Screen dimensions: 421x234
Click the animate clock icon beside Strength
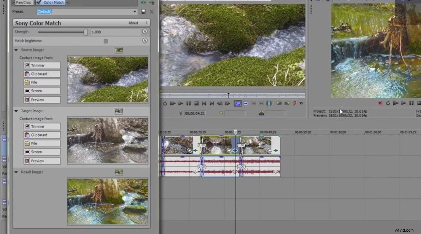click(145, 32)
